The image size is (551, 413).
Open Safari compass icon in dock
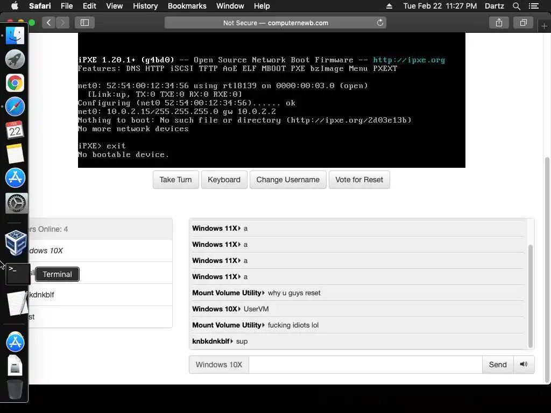(15, 107)
